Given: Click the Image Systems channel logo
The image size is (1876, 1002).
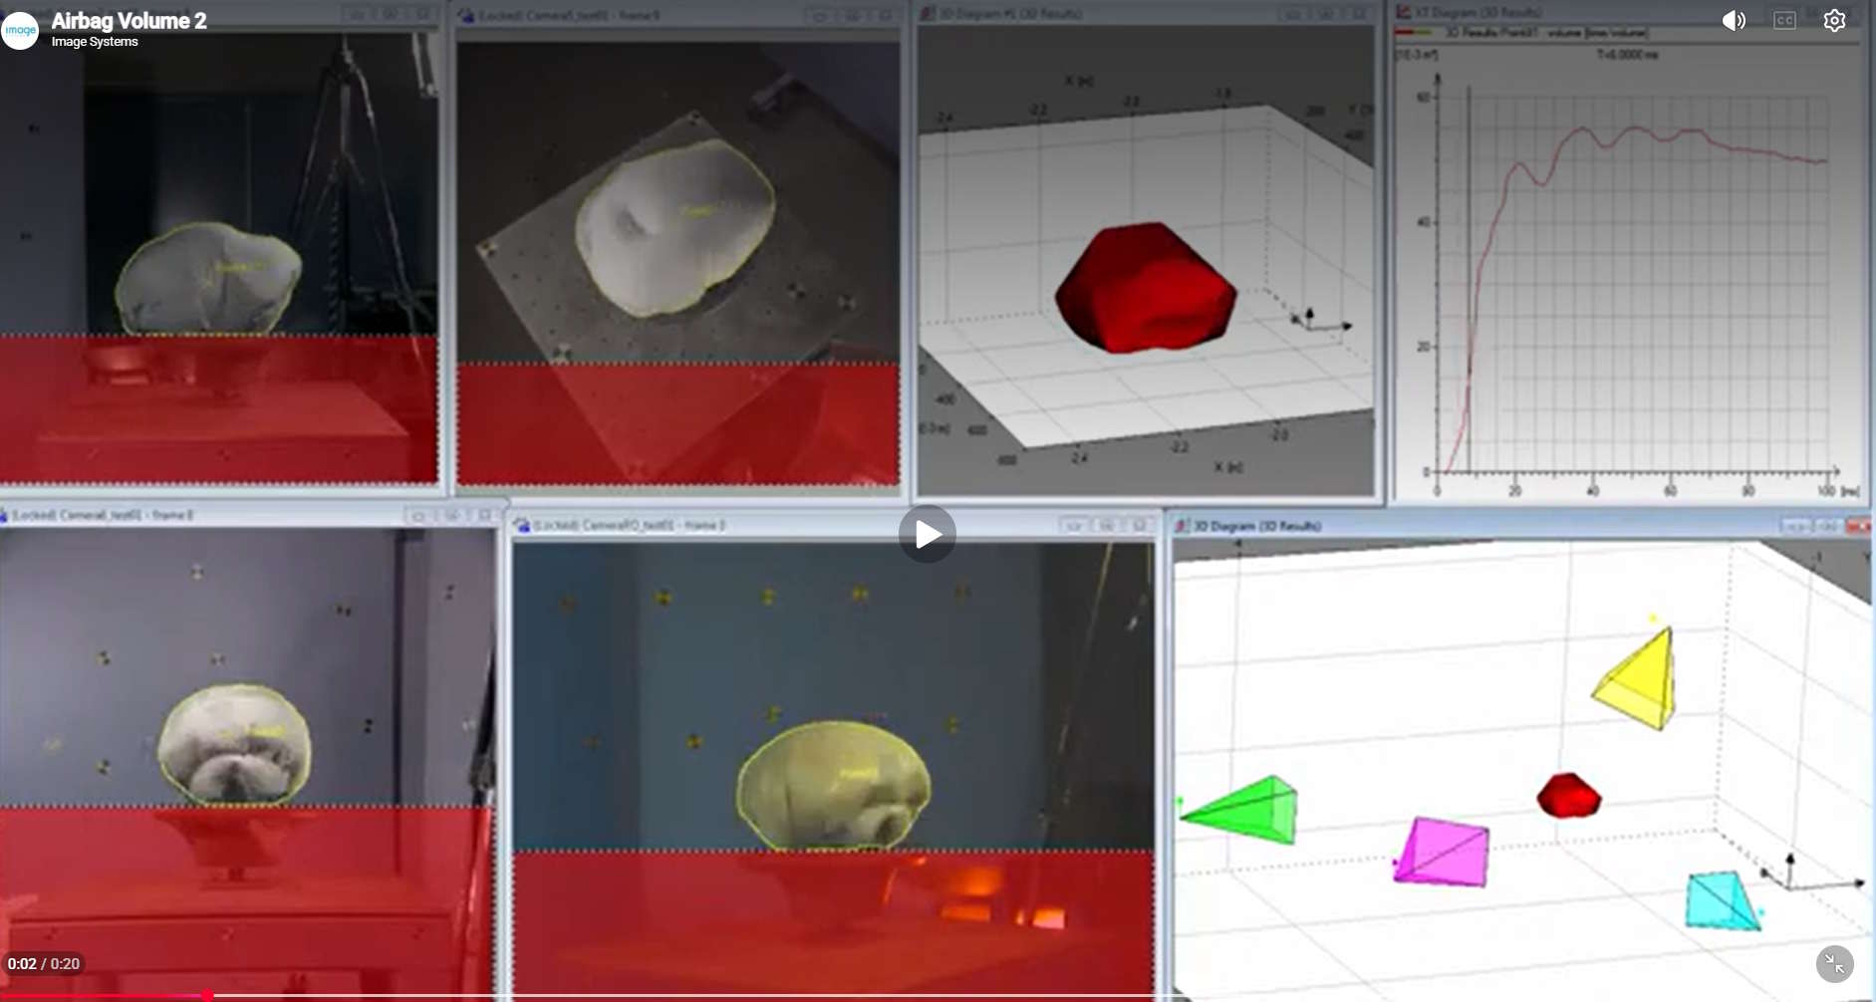Looking at the screenshot, I should click(20, 30).
